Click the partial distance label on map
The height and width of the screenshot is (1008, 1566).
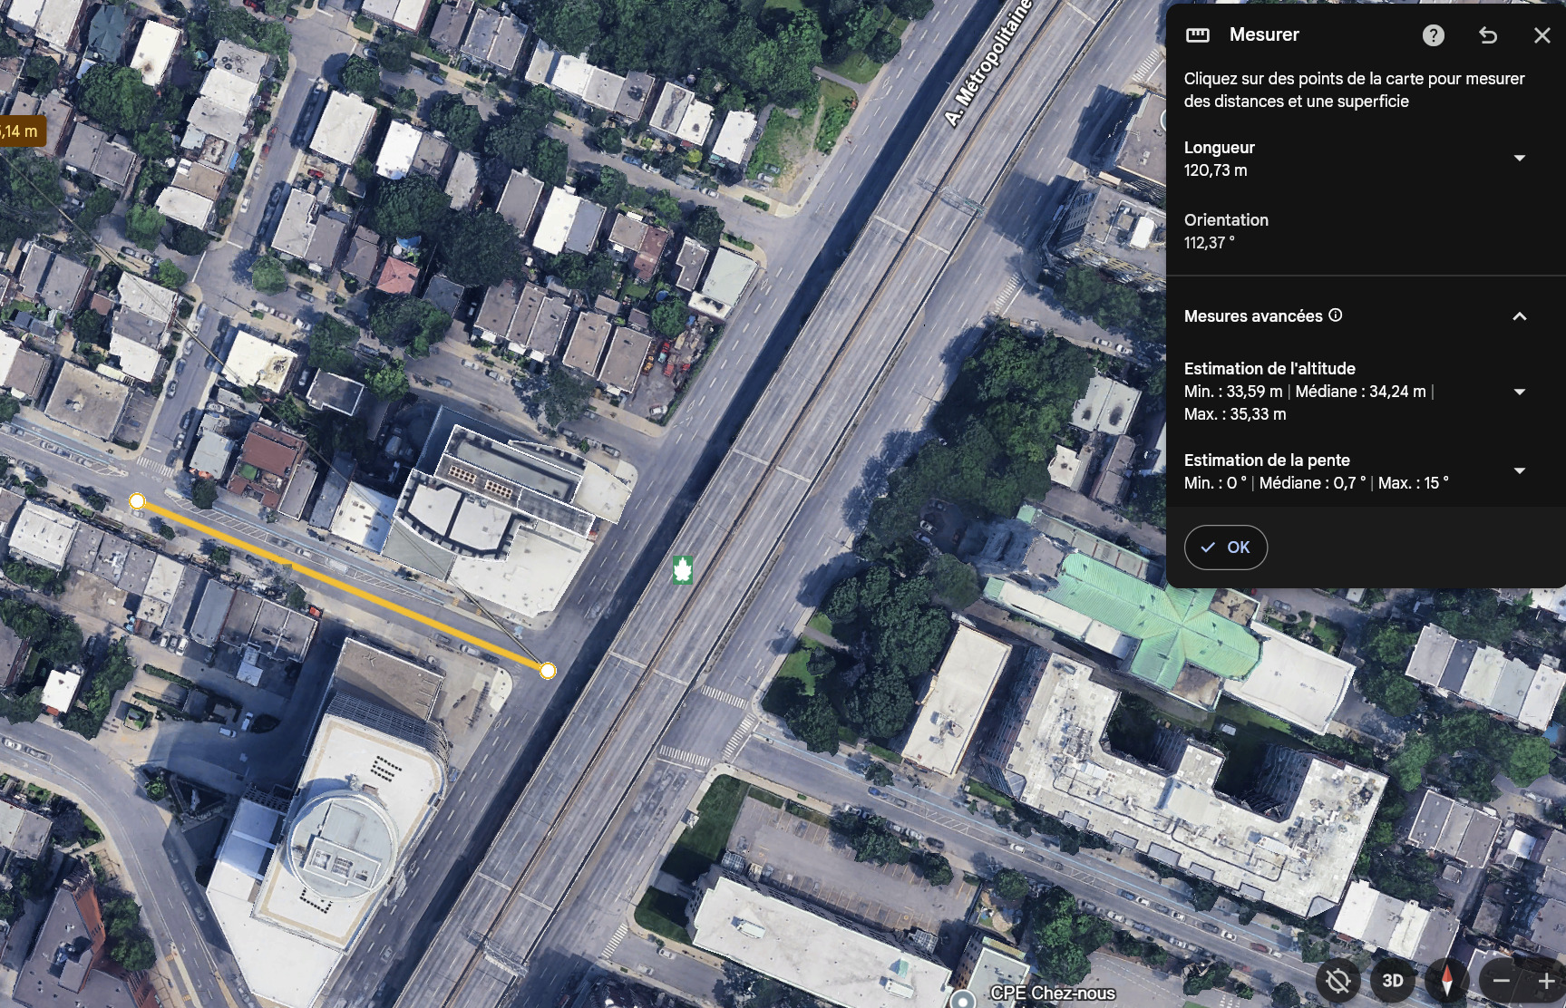click(x=20, y=131)
